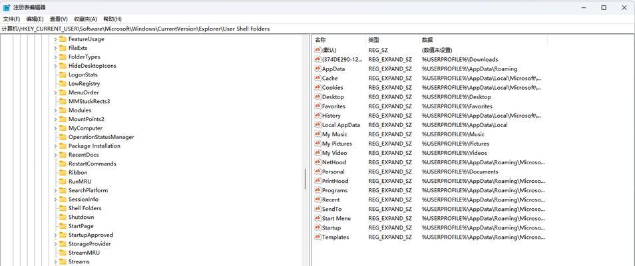Expand the RecentDocs key
The height and width of the screenshot is (266, 635).
[x=55, y=155]
